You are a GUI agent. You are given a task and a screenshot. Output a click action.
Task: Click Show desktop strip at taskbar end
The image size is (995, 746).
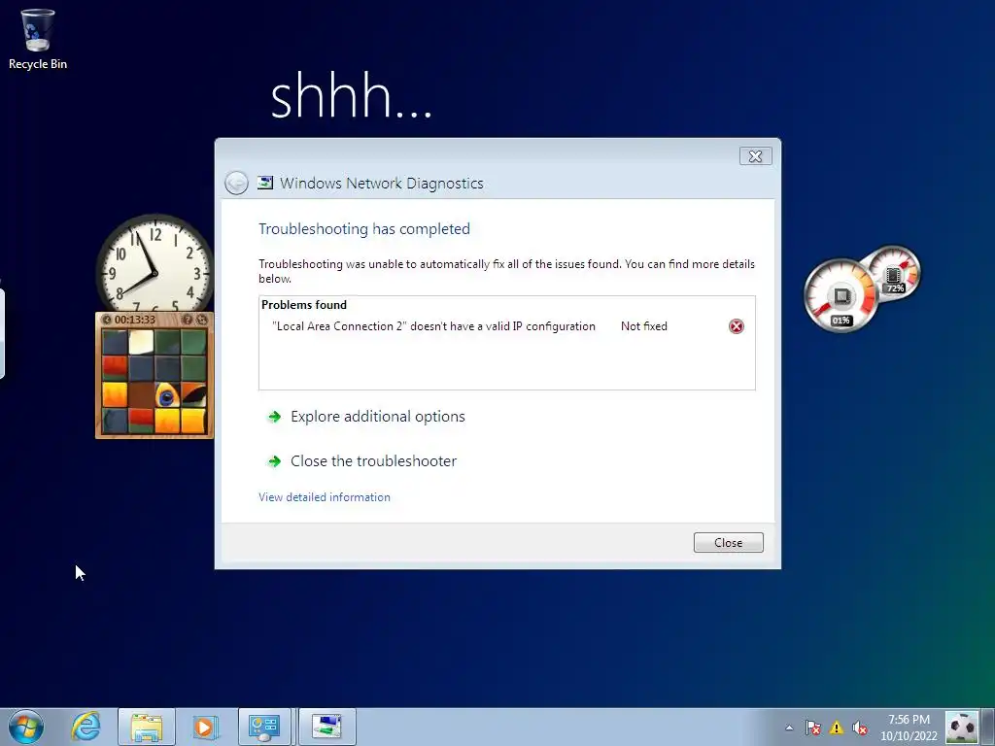988,728
